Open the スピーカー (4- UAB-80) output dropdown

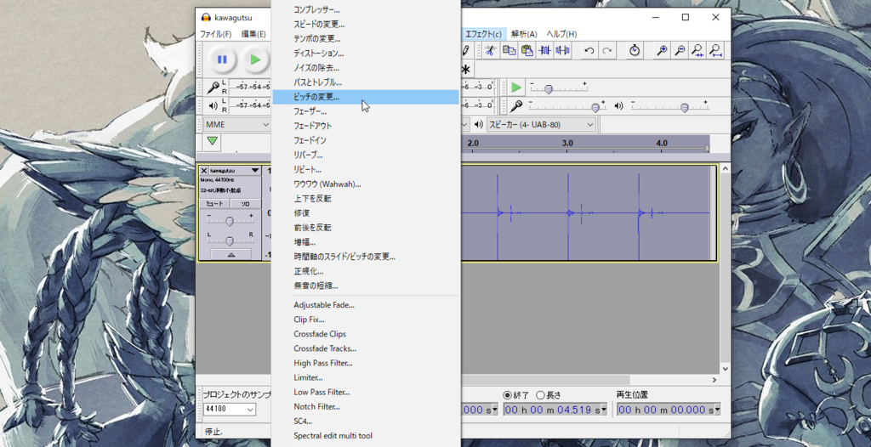coord(541,124)
